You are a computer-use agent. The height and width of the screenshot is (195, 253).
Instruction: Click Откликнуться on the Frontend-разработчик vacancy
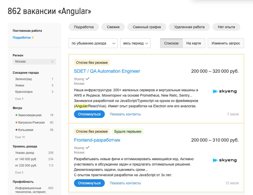click(x=89, y=183)
